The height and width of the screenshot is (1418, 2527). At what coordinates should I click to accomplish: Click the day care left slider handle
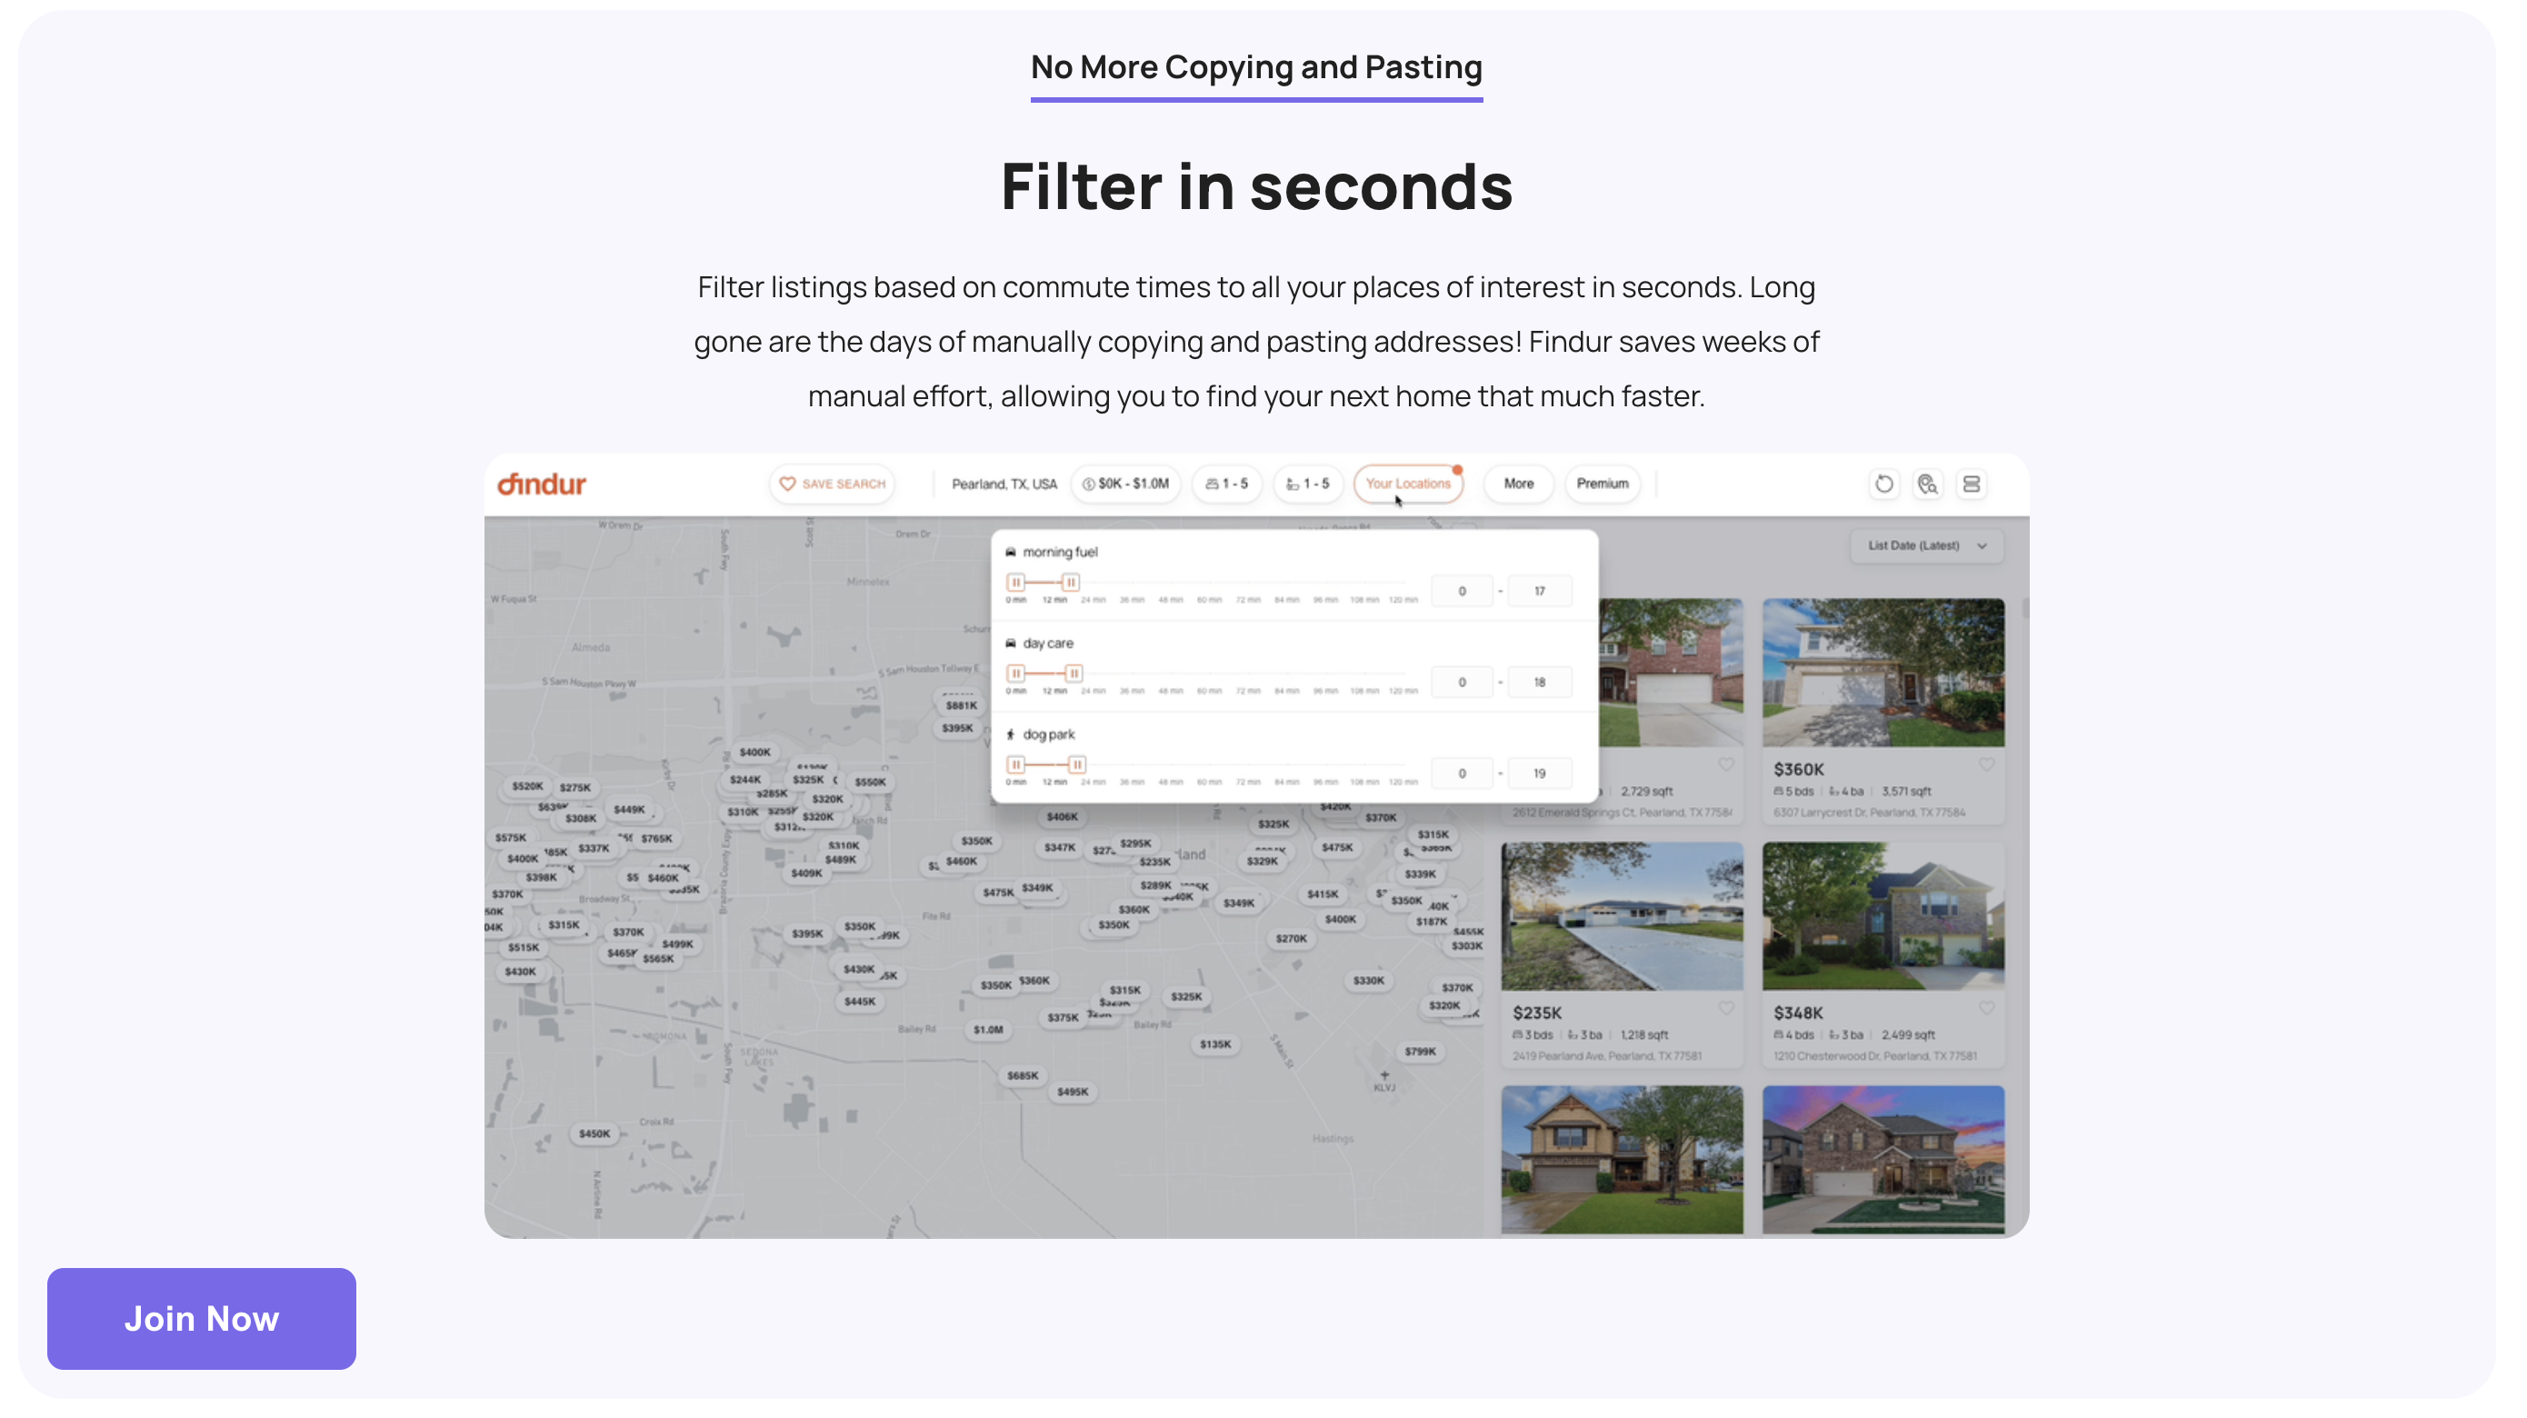(1016, 673)
